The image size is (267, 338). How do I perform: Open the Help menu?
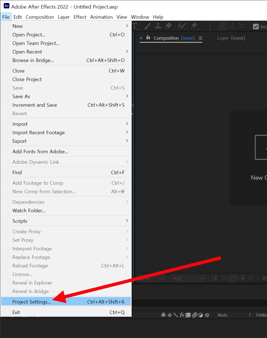point(158,17)
